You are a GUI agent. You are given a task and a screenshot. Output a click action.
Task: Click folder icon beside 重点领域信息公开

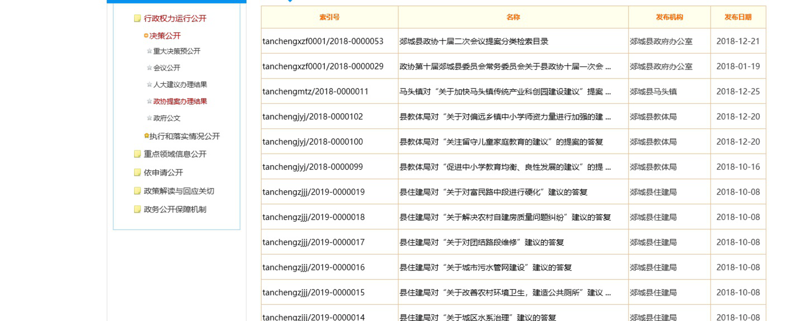point(137,154)
